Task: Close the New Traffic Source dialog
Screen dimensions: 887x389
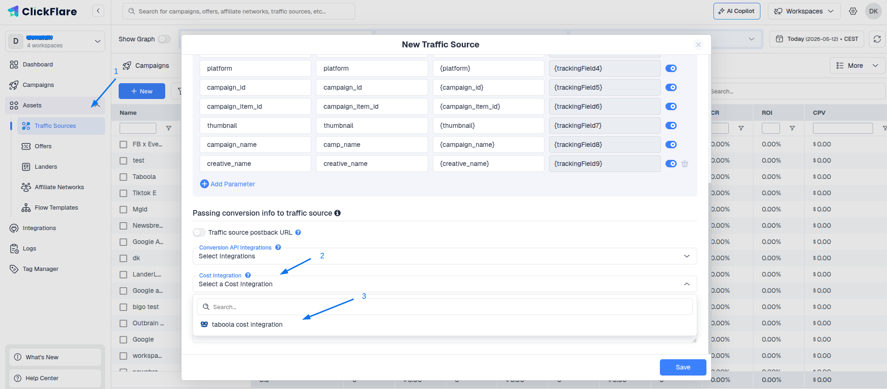Action: (x=698, y=45)
